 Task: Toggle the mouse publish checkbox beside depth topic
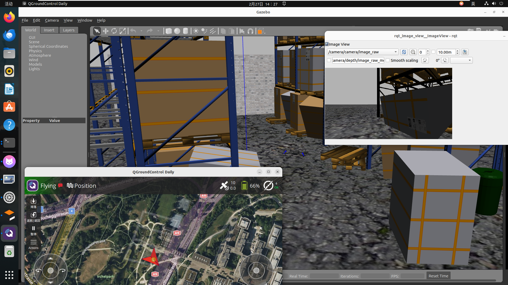pos(329,60)
